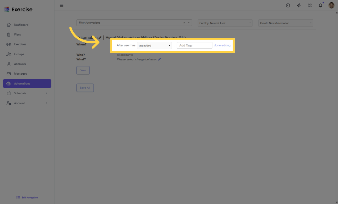Viewport: 338px width, 204px height.
Task: Click the Accounts person icon
Action: [9, 64]
